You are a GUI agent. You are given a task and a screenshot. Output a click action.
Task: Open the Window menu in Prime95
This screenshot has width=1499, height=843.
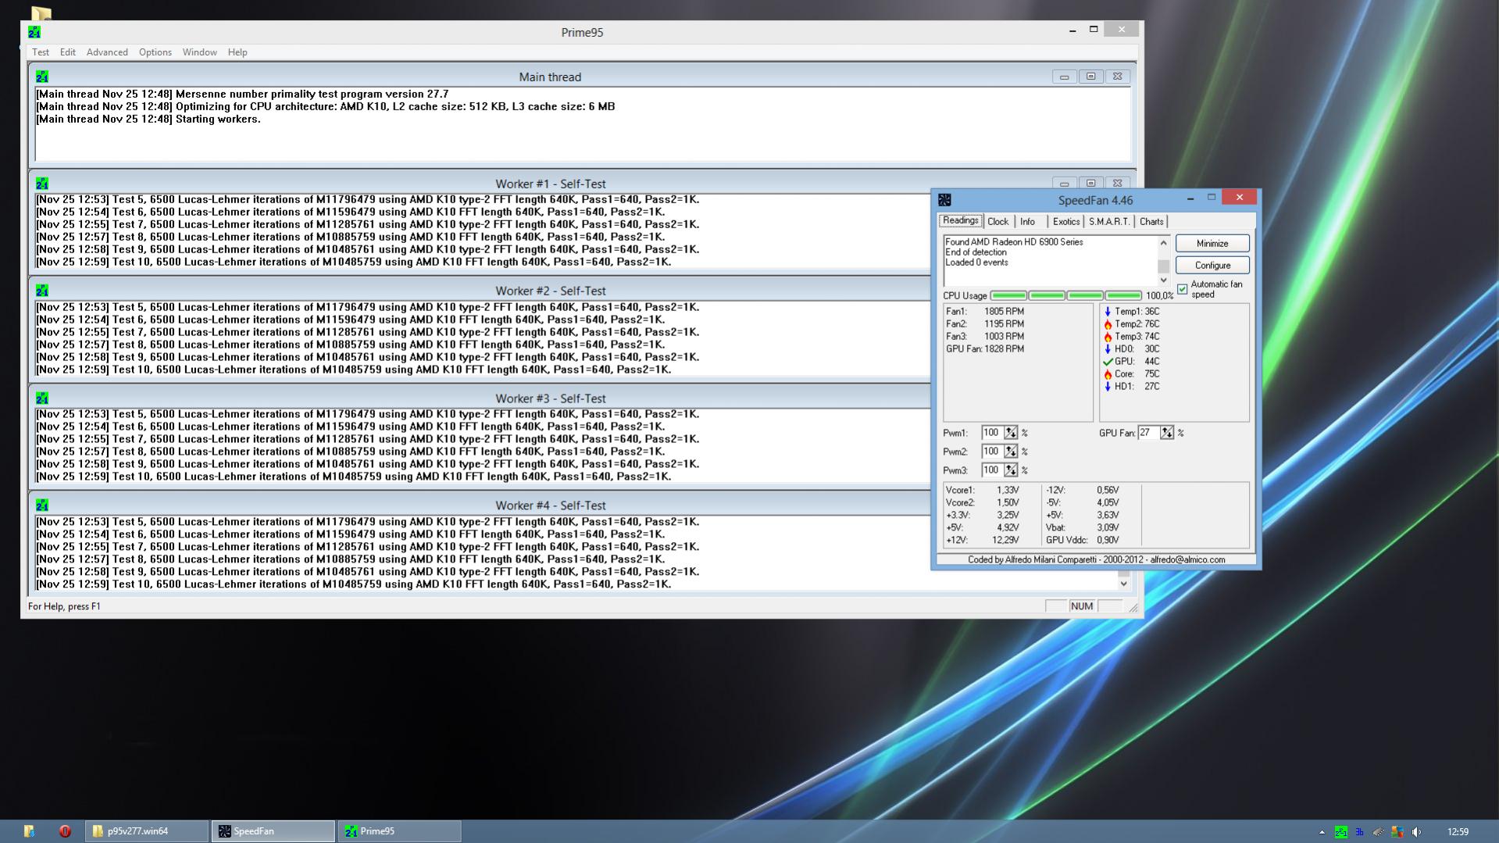coord(200,52)
